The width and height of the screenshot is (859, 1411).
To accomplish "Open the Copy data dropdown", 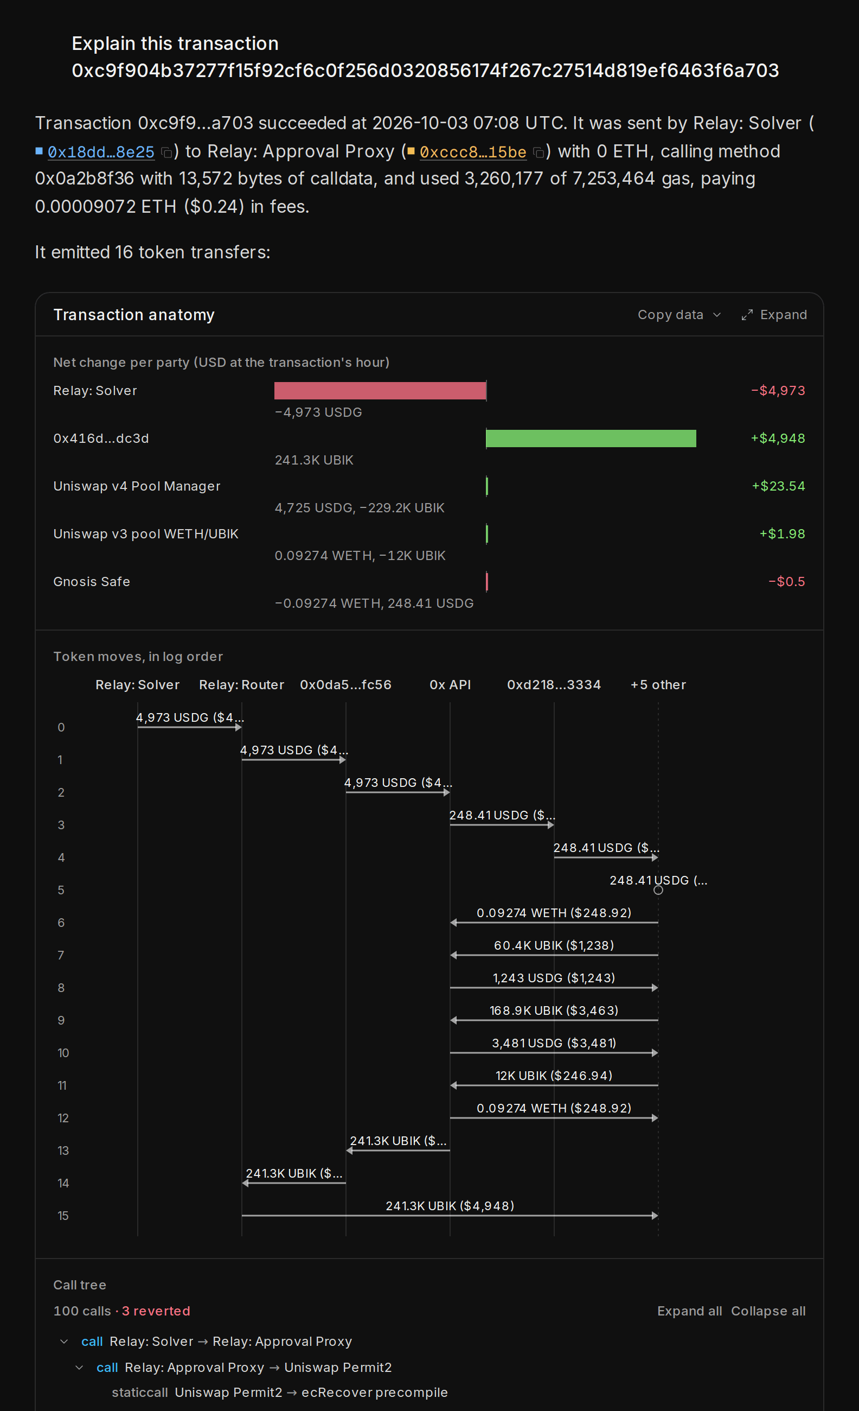I will (679, 315).
